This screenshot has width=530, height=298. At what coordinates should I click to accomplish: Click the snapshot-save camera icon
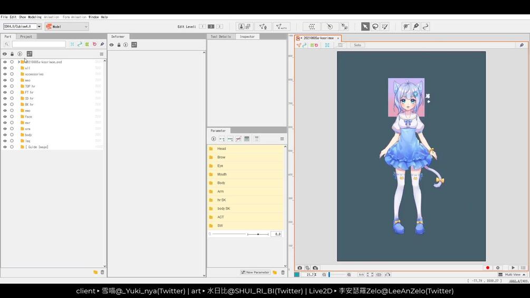[315, 267]
